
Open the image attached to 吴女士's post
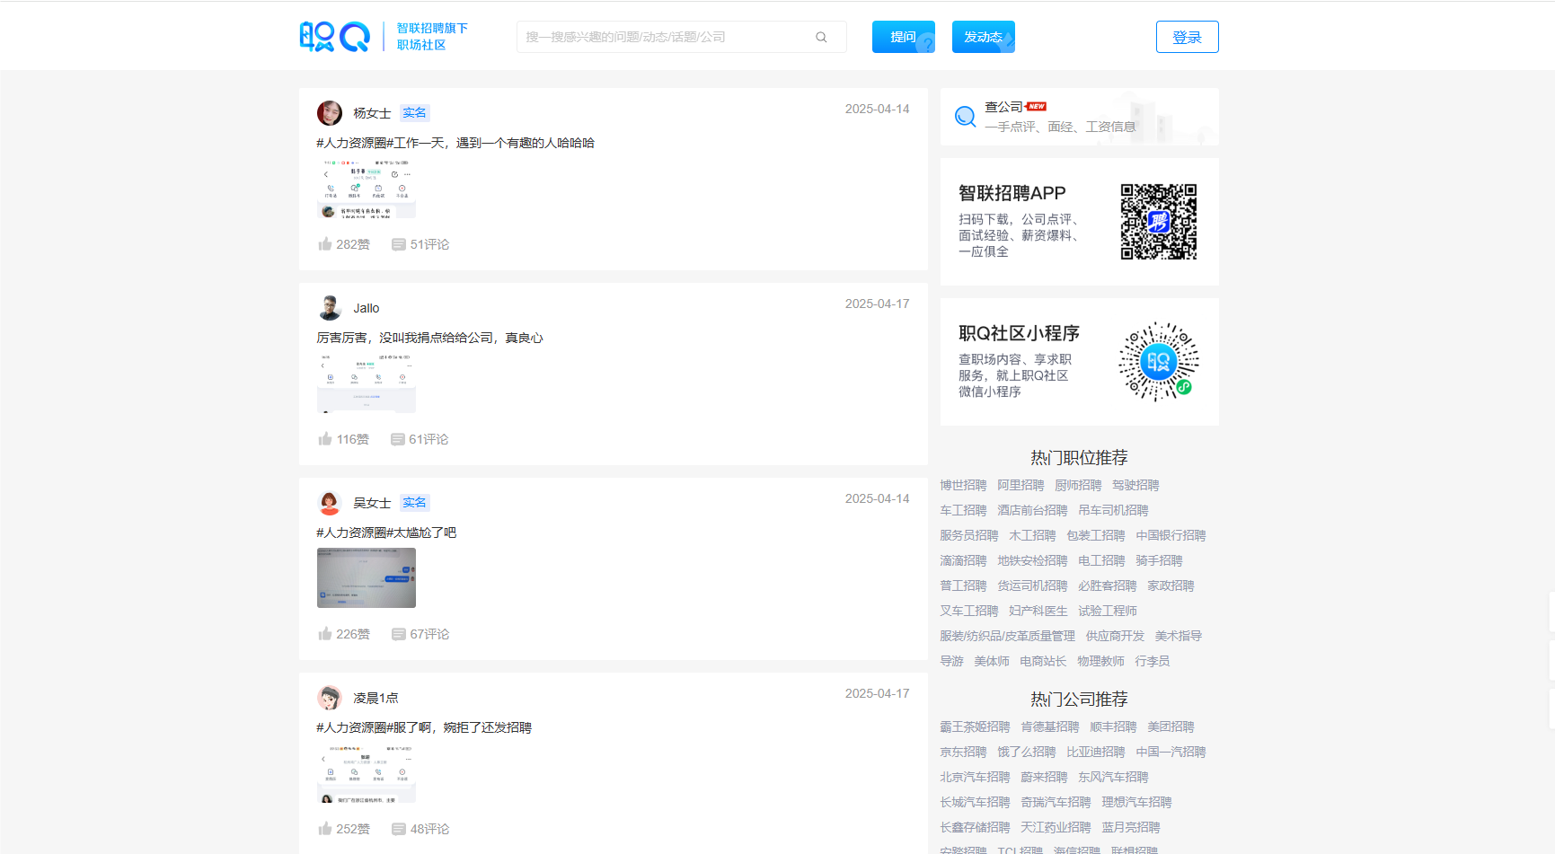tap(367, 577)
